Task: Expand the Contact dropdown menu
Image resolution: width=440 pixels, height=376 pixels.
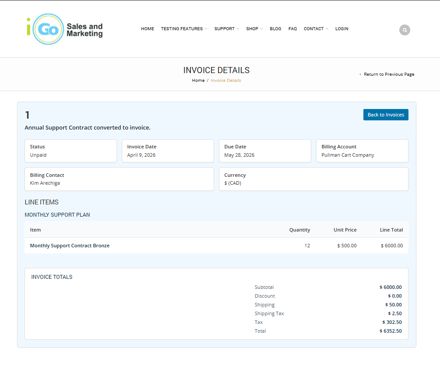Action: coord(316,29)
